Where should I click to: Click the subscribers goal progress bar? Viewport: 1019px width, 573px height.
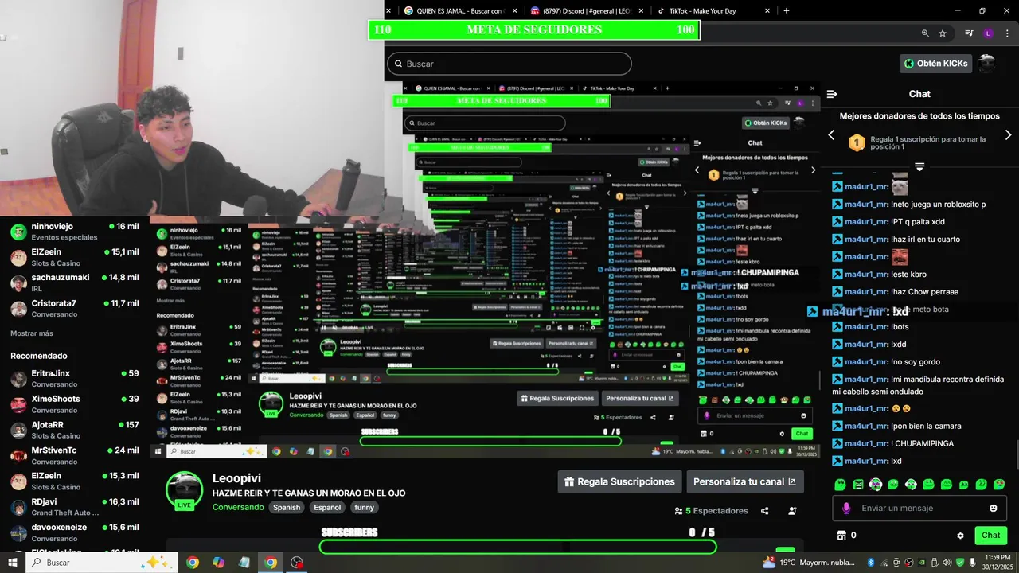[x=518, y=547]
